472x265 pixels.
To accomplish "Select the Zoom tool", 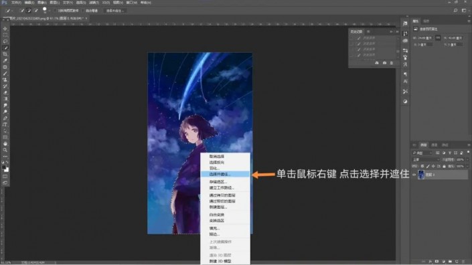I will pos(5,150).
